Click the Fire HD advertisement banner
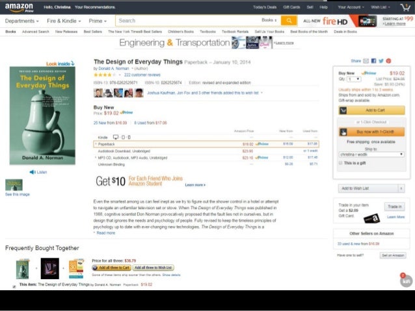415x311 pixels. [357, 21]
